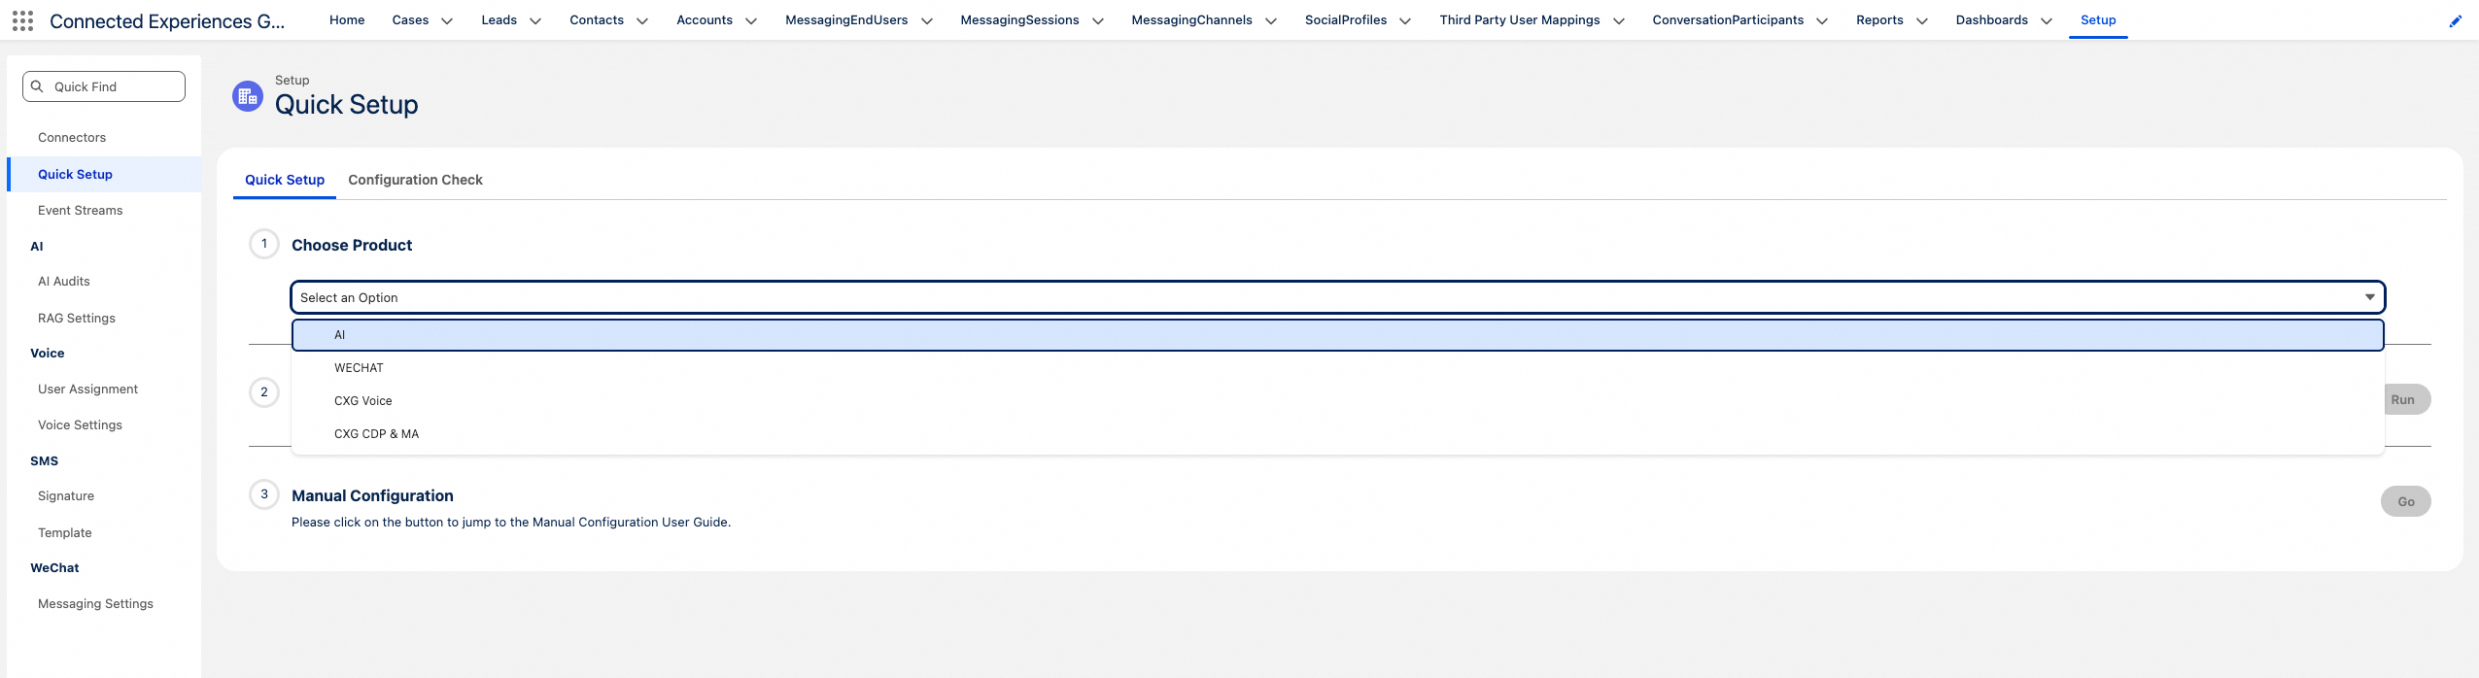Go to the Home tab

[347, 19]
